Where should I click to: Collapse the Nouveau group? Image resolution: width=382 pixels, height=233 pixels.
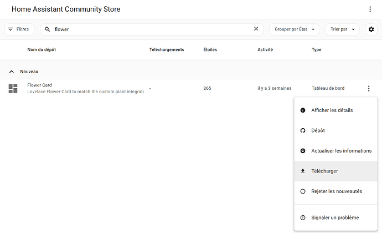[12, 72]
